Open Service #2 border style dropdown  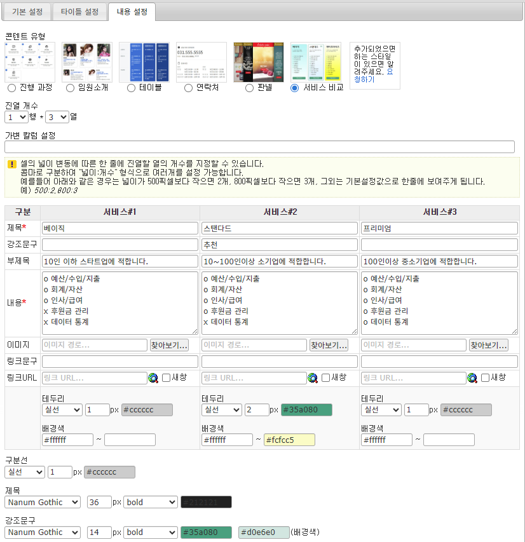[x=222, y=410]
